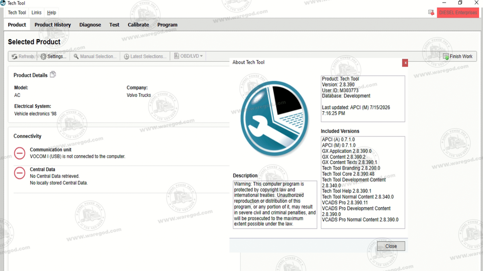Click the copyright warning description box

(275, 204)
